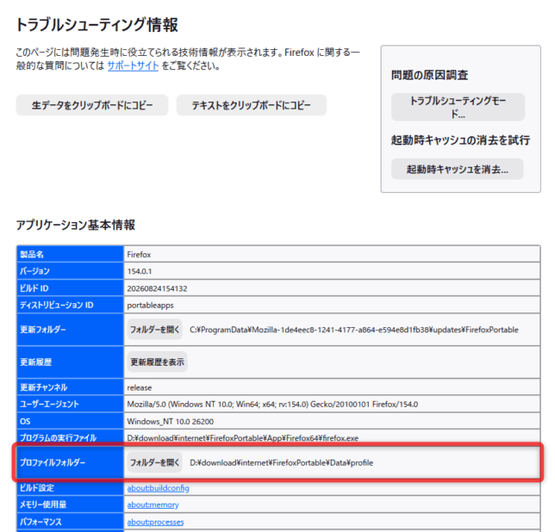Click the ビルド設定 row header
This screenshot has height=532, width=555.
[x=70, y=488]
